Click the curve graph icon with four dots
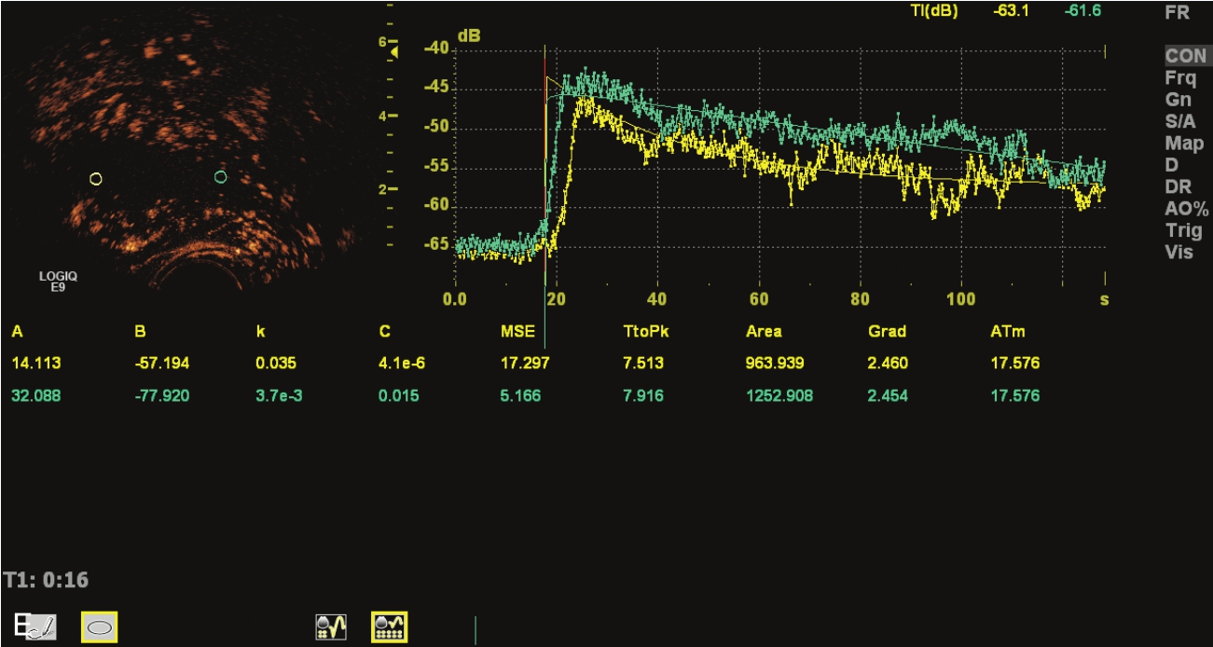This screenshot has width=1213, height=647. 332,626
